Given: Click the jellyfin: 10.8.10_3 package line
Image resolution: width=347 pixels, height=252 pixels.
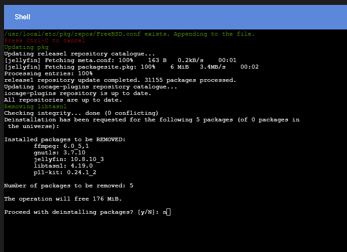Looking at the screenshot, I should click(x=69, y=159).
